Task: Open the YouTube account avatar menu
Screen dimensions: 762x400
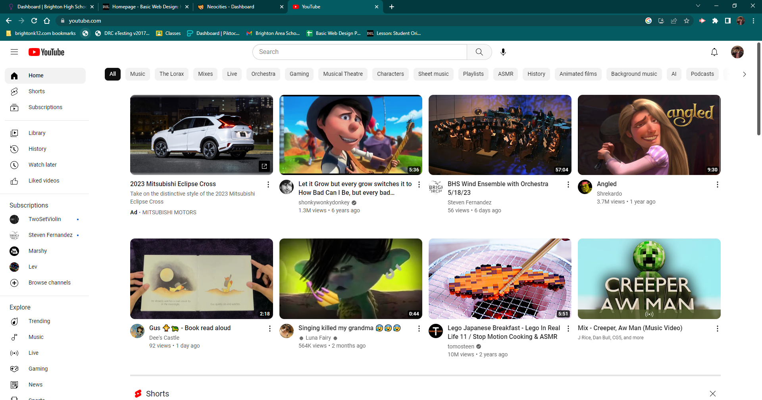Action: pyautogui.click(x=737, y=52)
